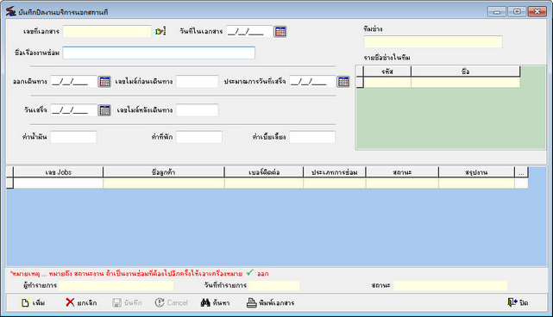Click the เลข Jobs column header
The width and height of the screenshot is (553, 317).
point(58,172)
